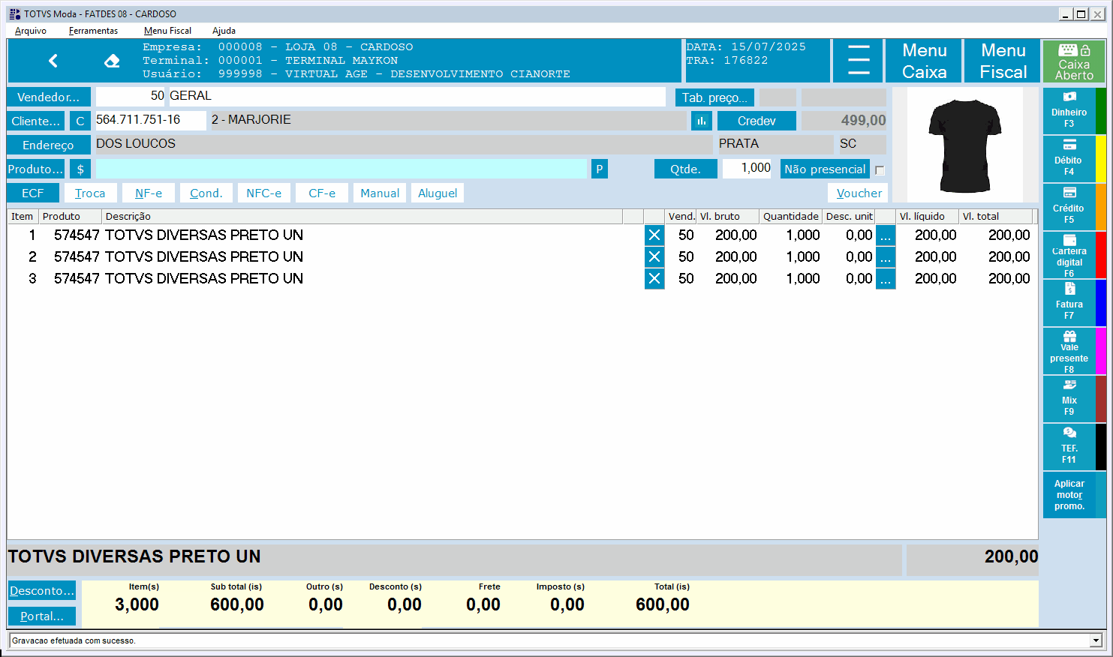This screenshot has height=657, width=1113.
Task: Remove item 3 with X button
Action: coord(654,278)
